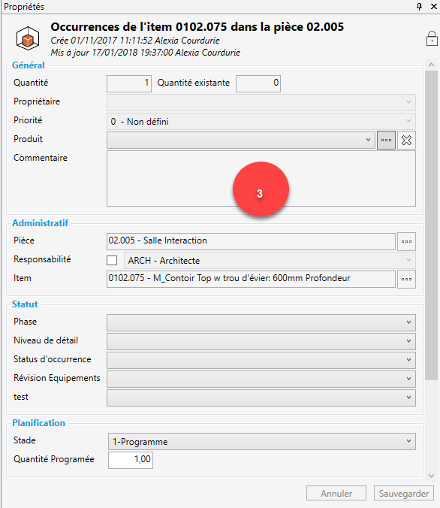440x508 pixels.
Task: Open the Item browse ellipsis button
Action: 406,279
